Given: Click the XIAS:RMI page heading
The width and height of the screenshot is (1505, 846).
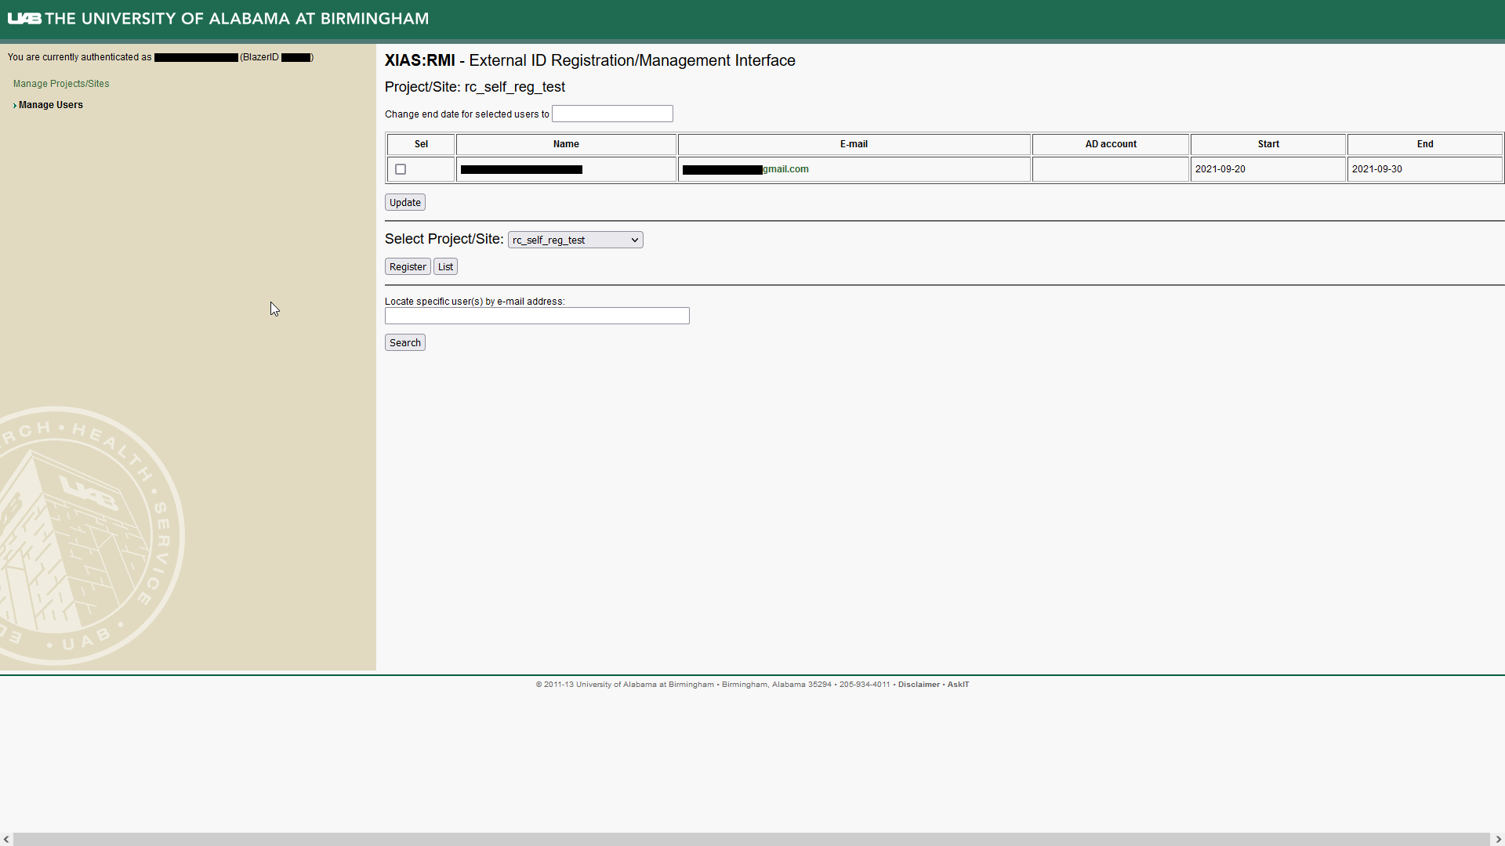Looking at the screenshot, I should click(x=589, y=60).
